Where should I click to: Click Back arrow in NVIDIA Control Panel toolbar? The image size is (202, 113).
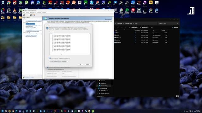[24, 15]
